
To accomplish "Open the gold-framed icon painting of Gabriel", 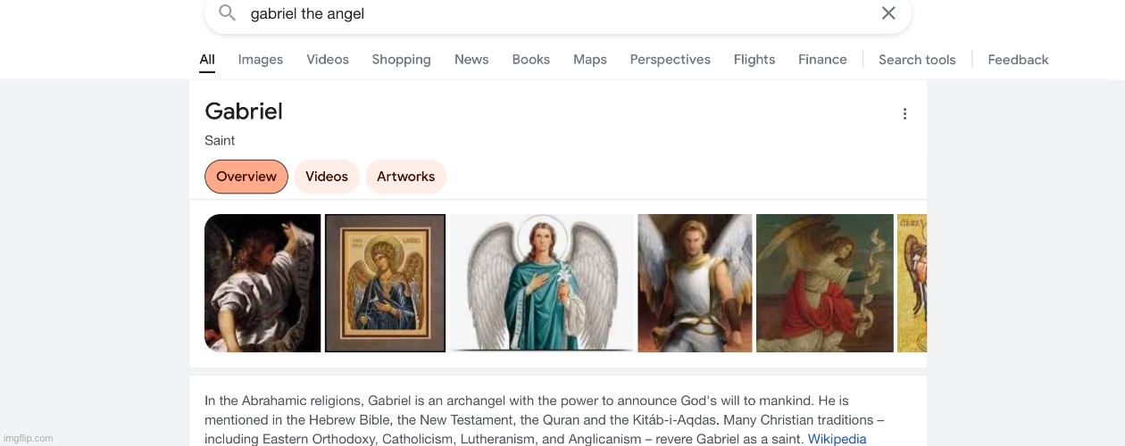I will point(385,283).
